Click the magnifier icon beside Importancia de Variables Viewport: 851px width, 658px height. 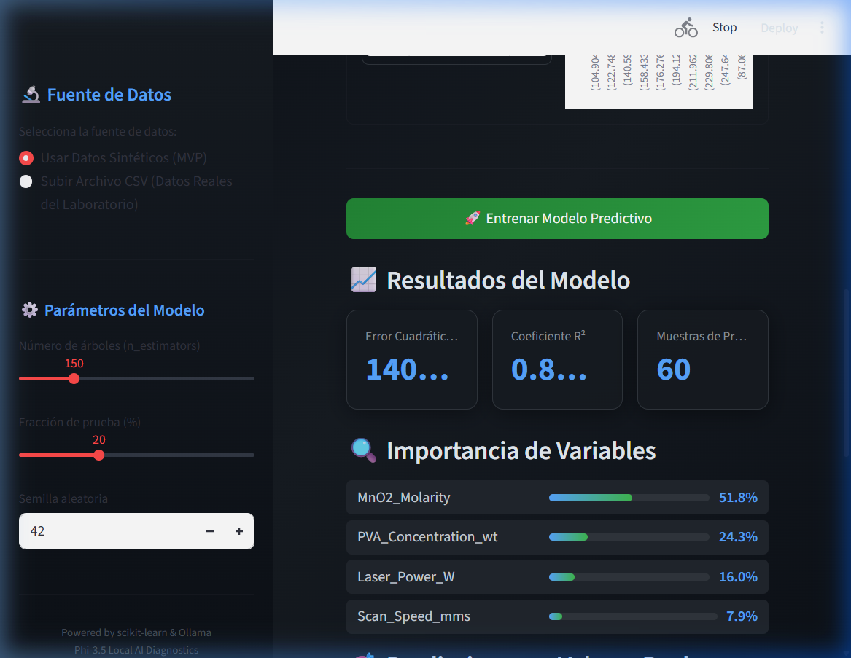[363, 450]
